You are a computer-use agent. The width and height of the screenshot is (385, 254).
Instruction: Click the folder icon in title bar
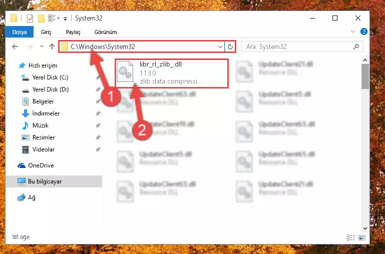click(14, 18)
